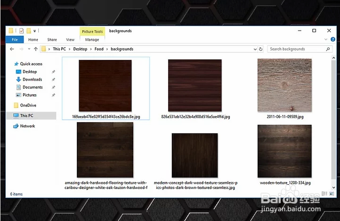
Task: Expand the chevron after Food in path
Action: [x=107, y=49]
